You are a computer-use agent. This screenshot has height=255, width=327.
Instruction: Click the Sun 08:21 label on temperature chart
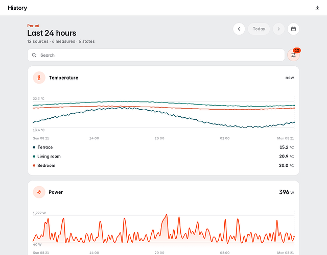pyautogui.click(x=41, y=138)
